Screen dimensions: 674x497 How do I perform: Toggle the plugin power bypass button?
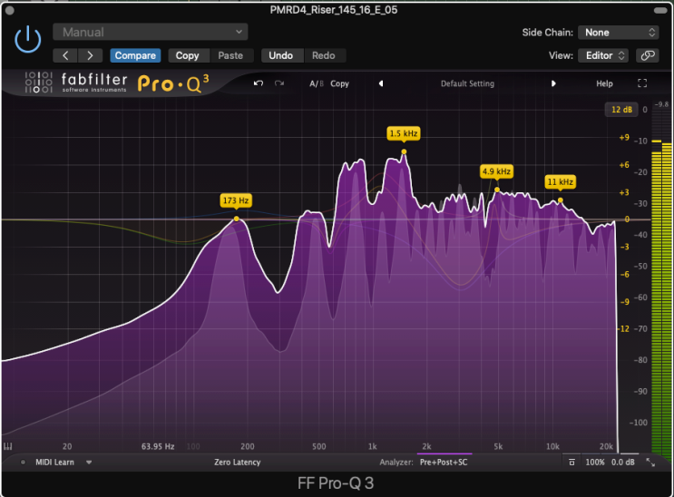click(27, 39)
